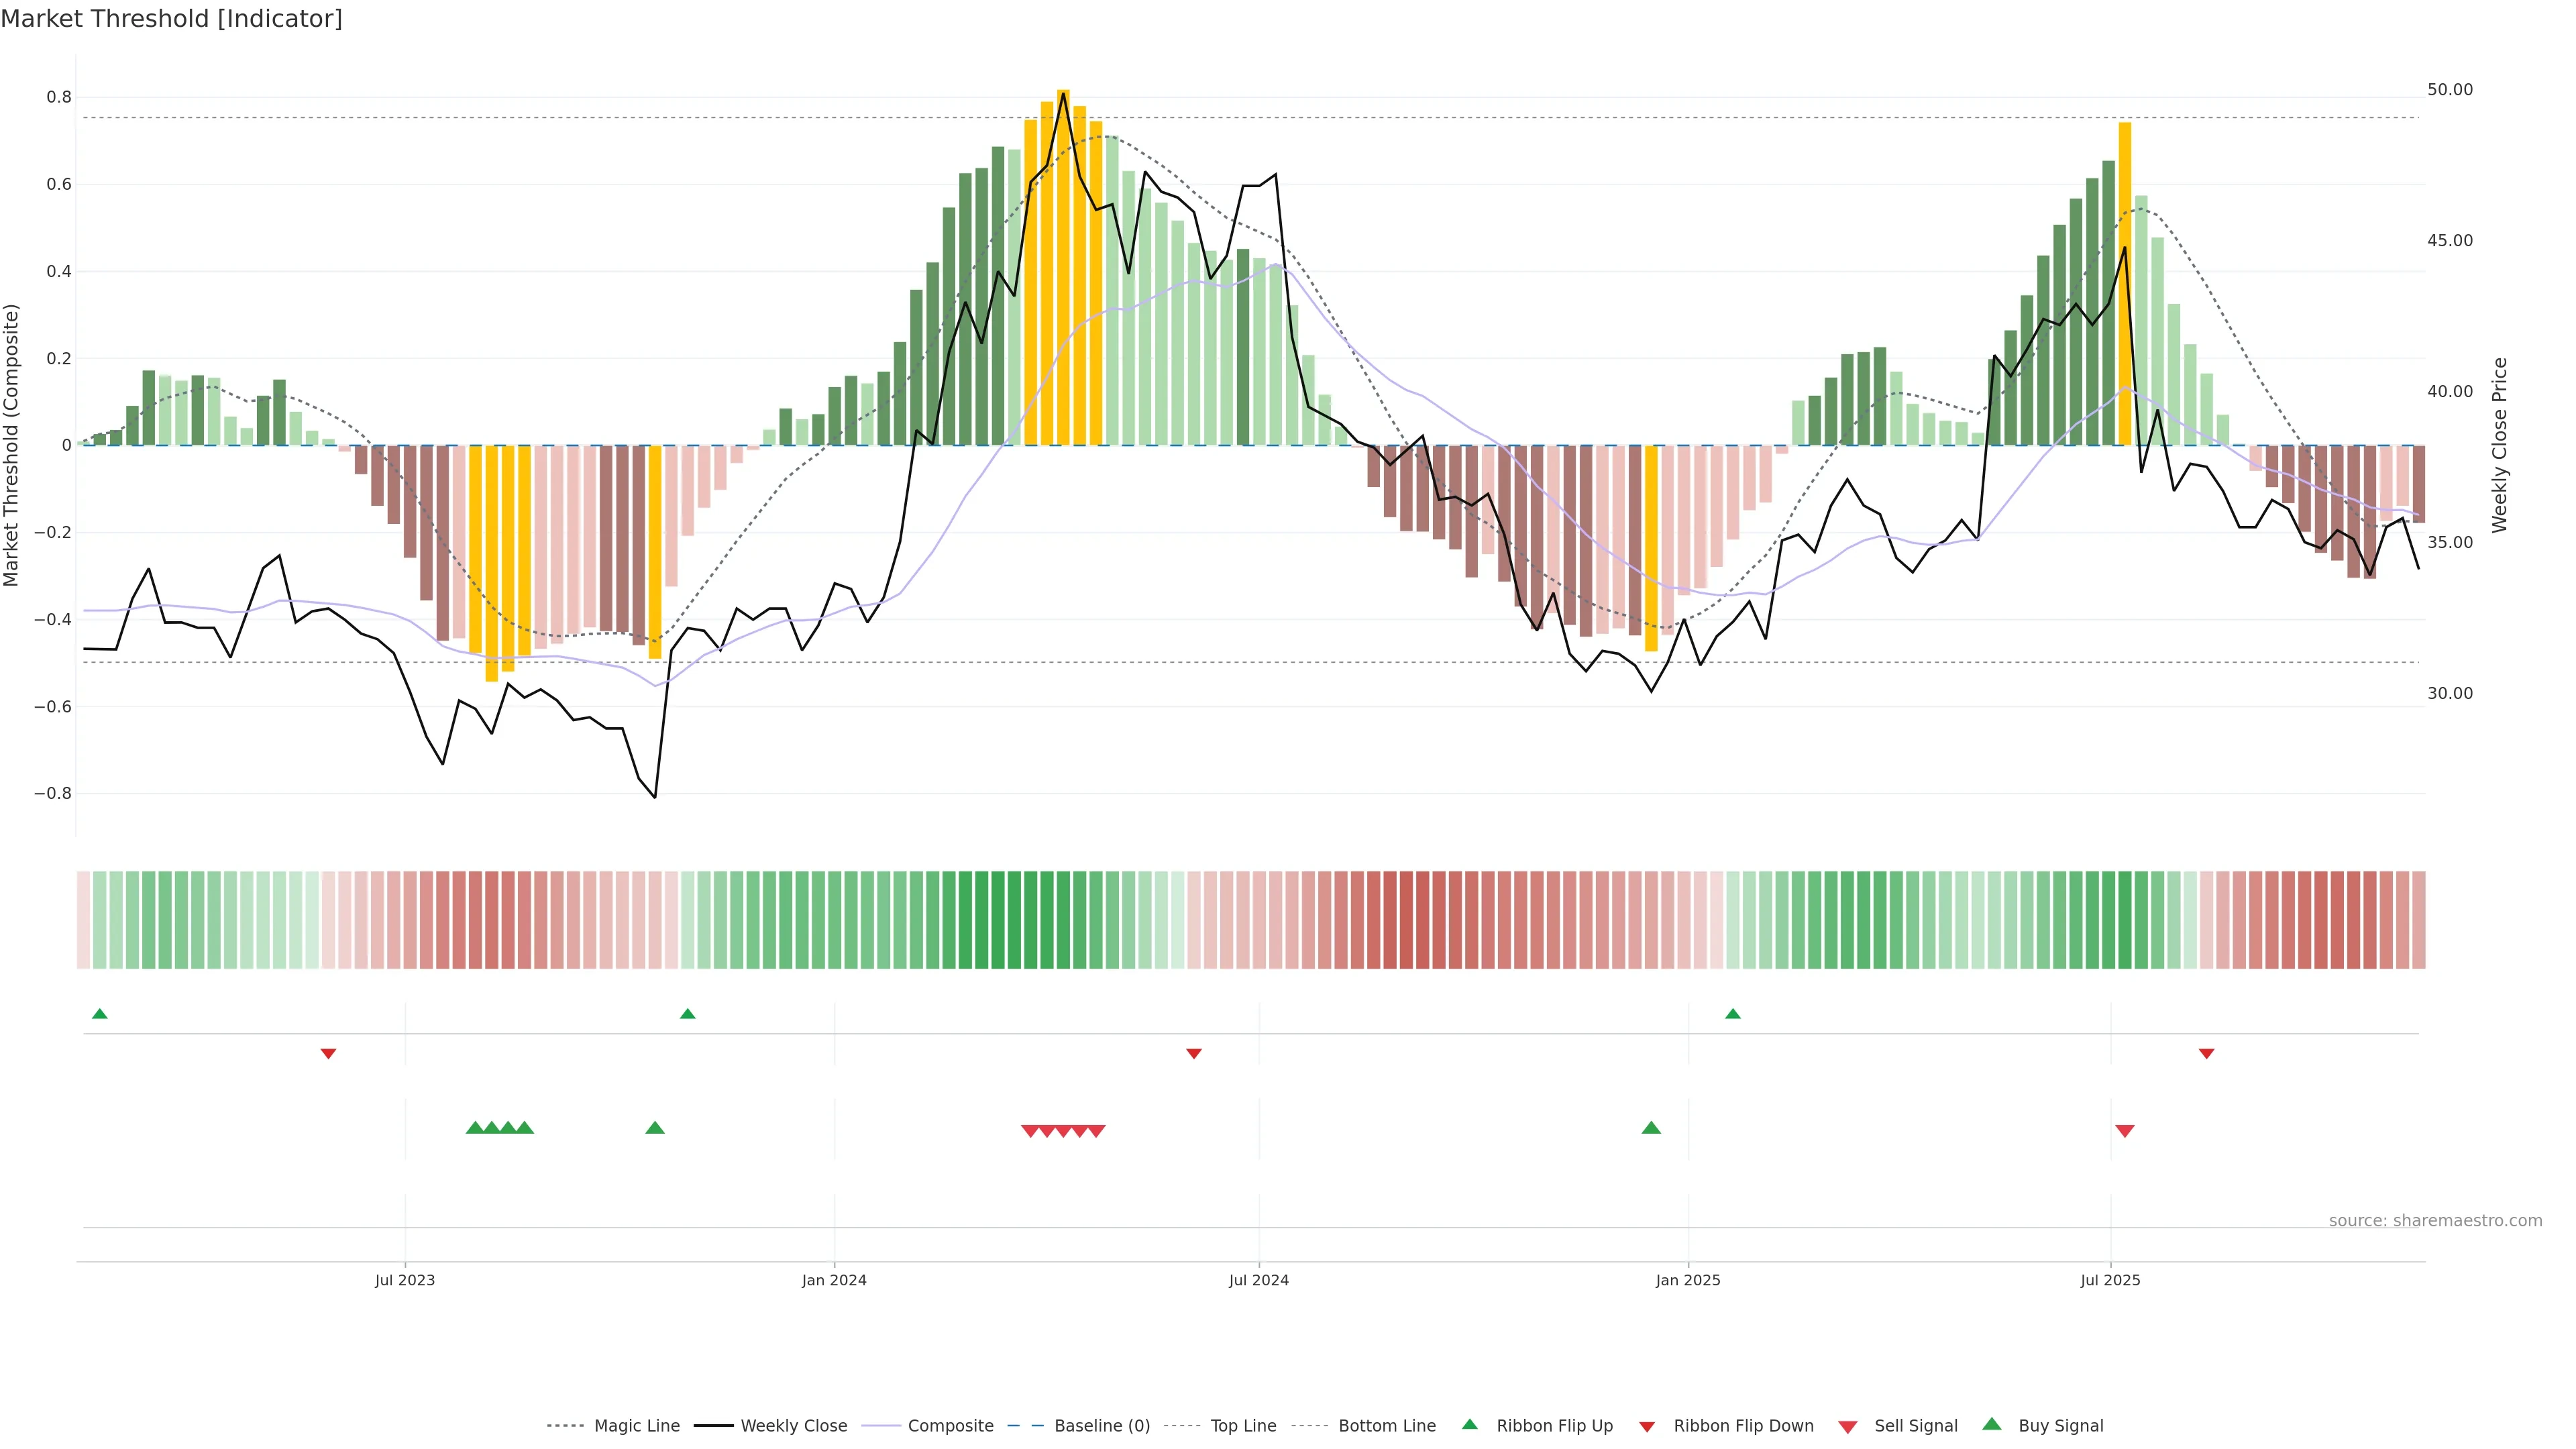Click the Sell Signal legend triangle icon
The width and height of the screenshot is (2576, 1449).
coord(1848,1426)
